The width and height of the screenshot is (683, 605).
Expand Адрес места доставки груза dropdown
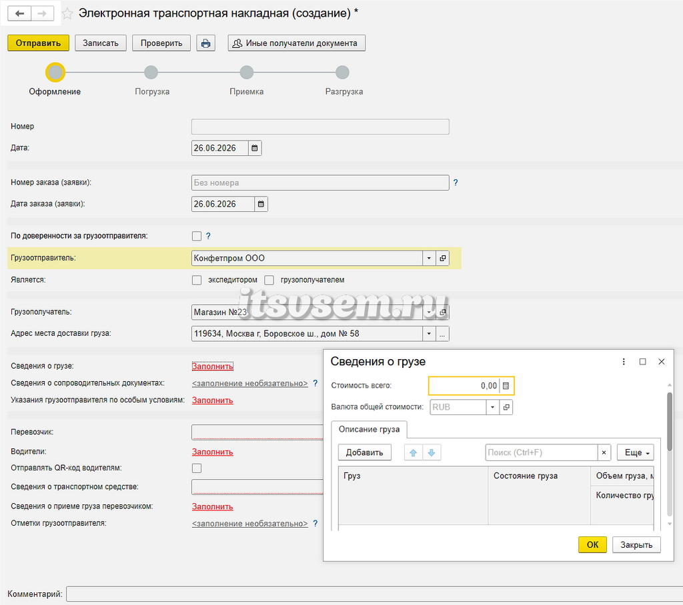tap(429, 334)
